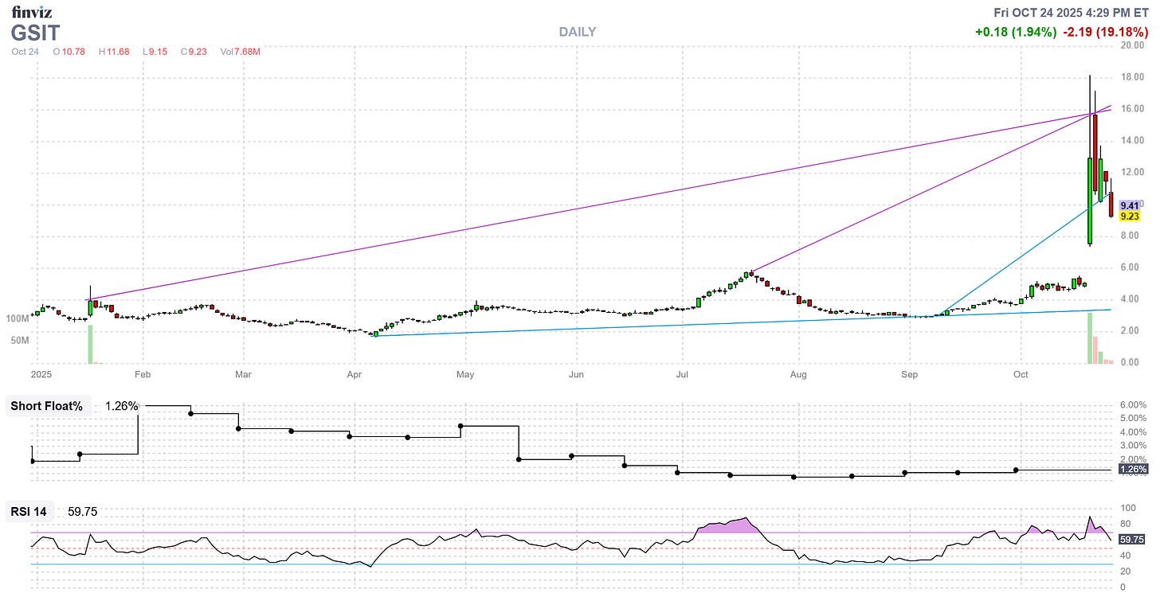Click the 100M volume axis label

19,317
